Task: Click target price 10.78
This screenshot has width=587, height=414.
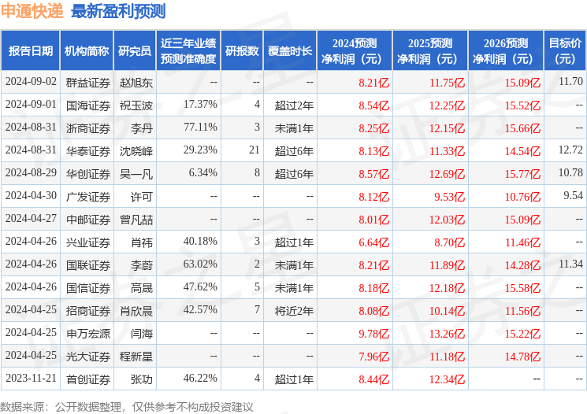Action: click(x=570, y=173)
